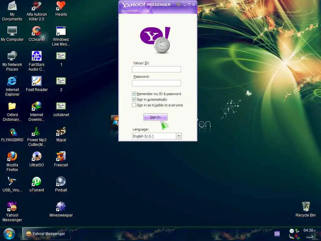Click the Windows Start orb
Viewport: 321px width, 241px height.
click(9, 234)
